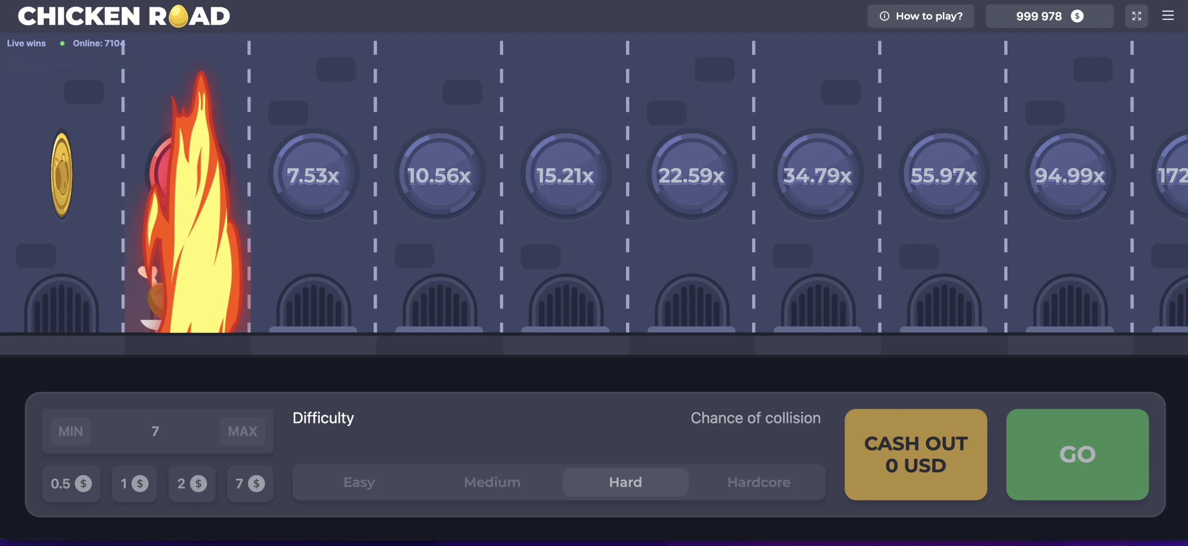The width and height of the screenshot is (1188, 546).
Task: Open the hamburger menu icon
Action: click(x=1168, y=16)
